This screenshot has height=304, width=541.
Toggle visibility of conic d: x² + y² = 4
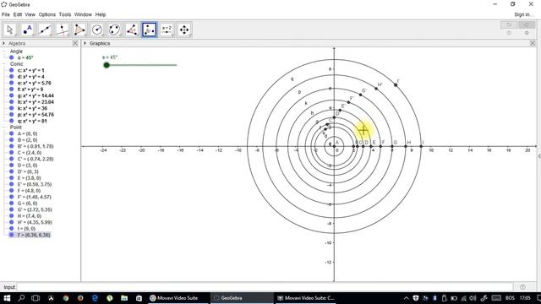pyautogui.click(x=11, y=77)
